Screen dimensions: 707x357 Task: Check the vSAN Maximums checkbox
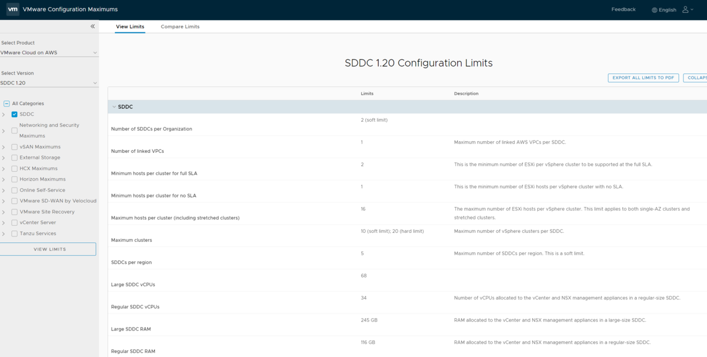point(15,147)
